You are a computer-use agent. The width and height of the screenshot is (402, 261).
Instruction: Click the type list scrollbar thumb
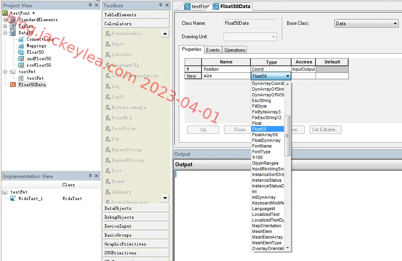(x=288, y=136)
